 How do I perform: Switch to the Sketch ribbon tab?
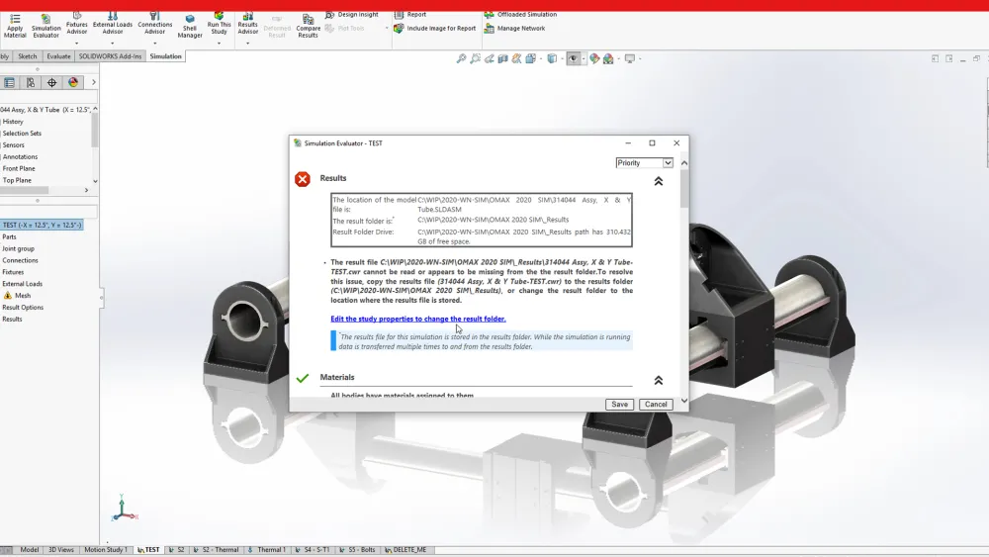pos(27,56)
